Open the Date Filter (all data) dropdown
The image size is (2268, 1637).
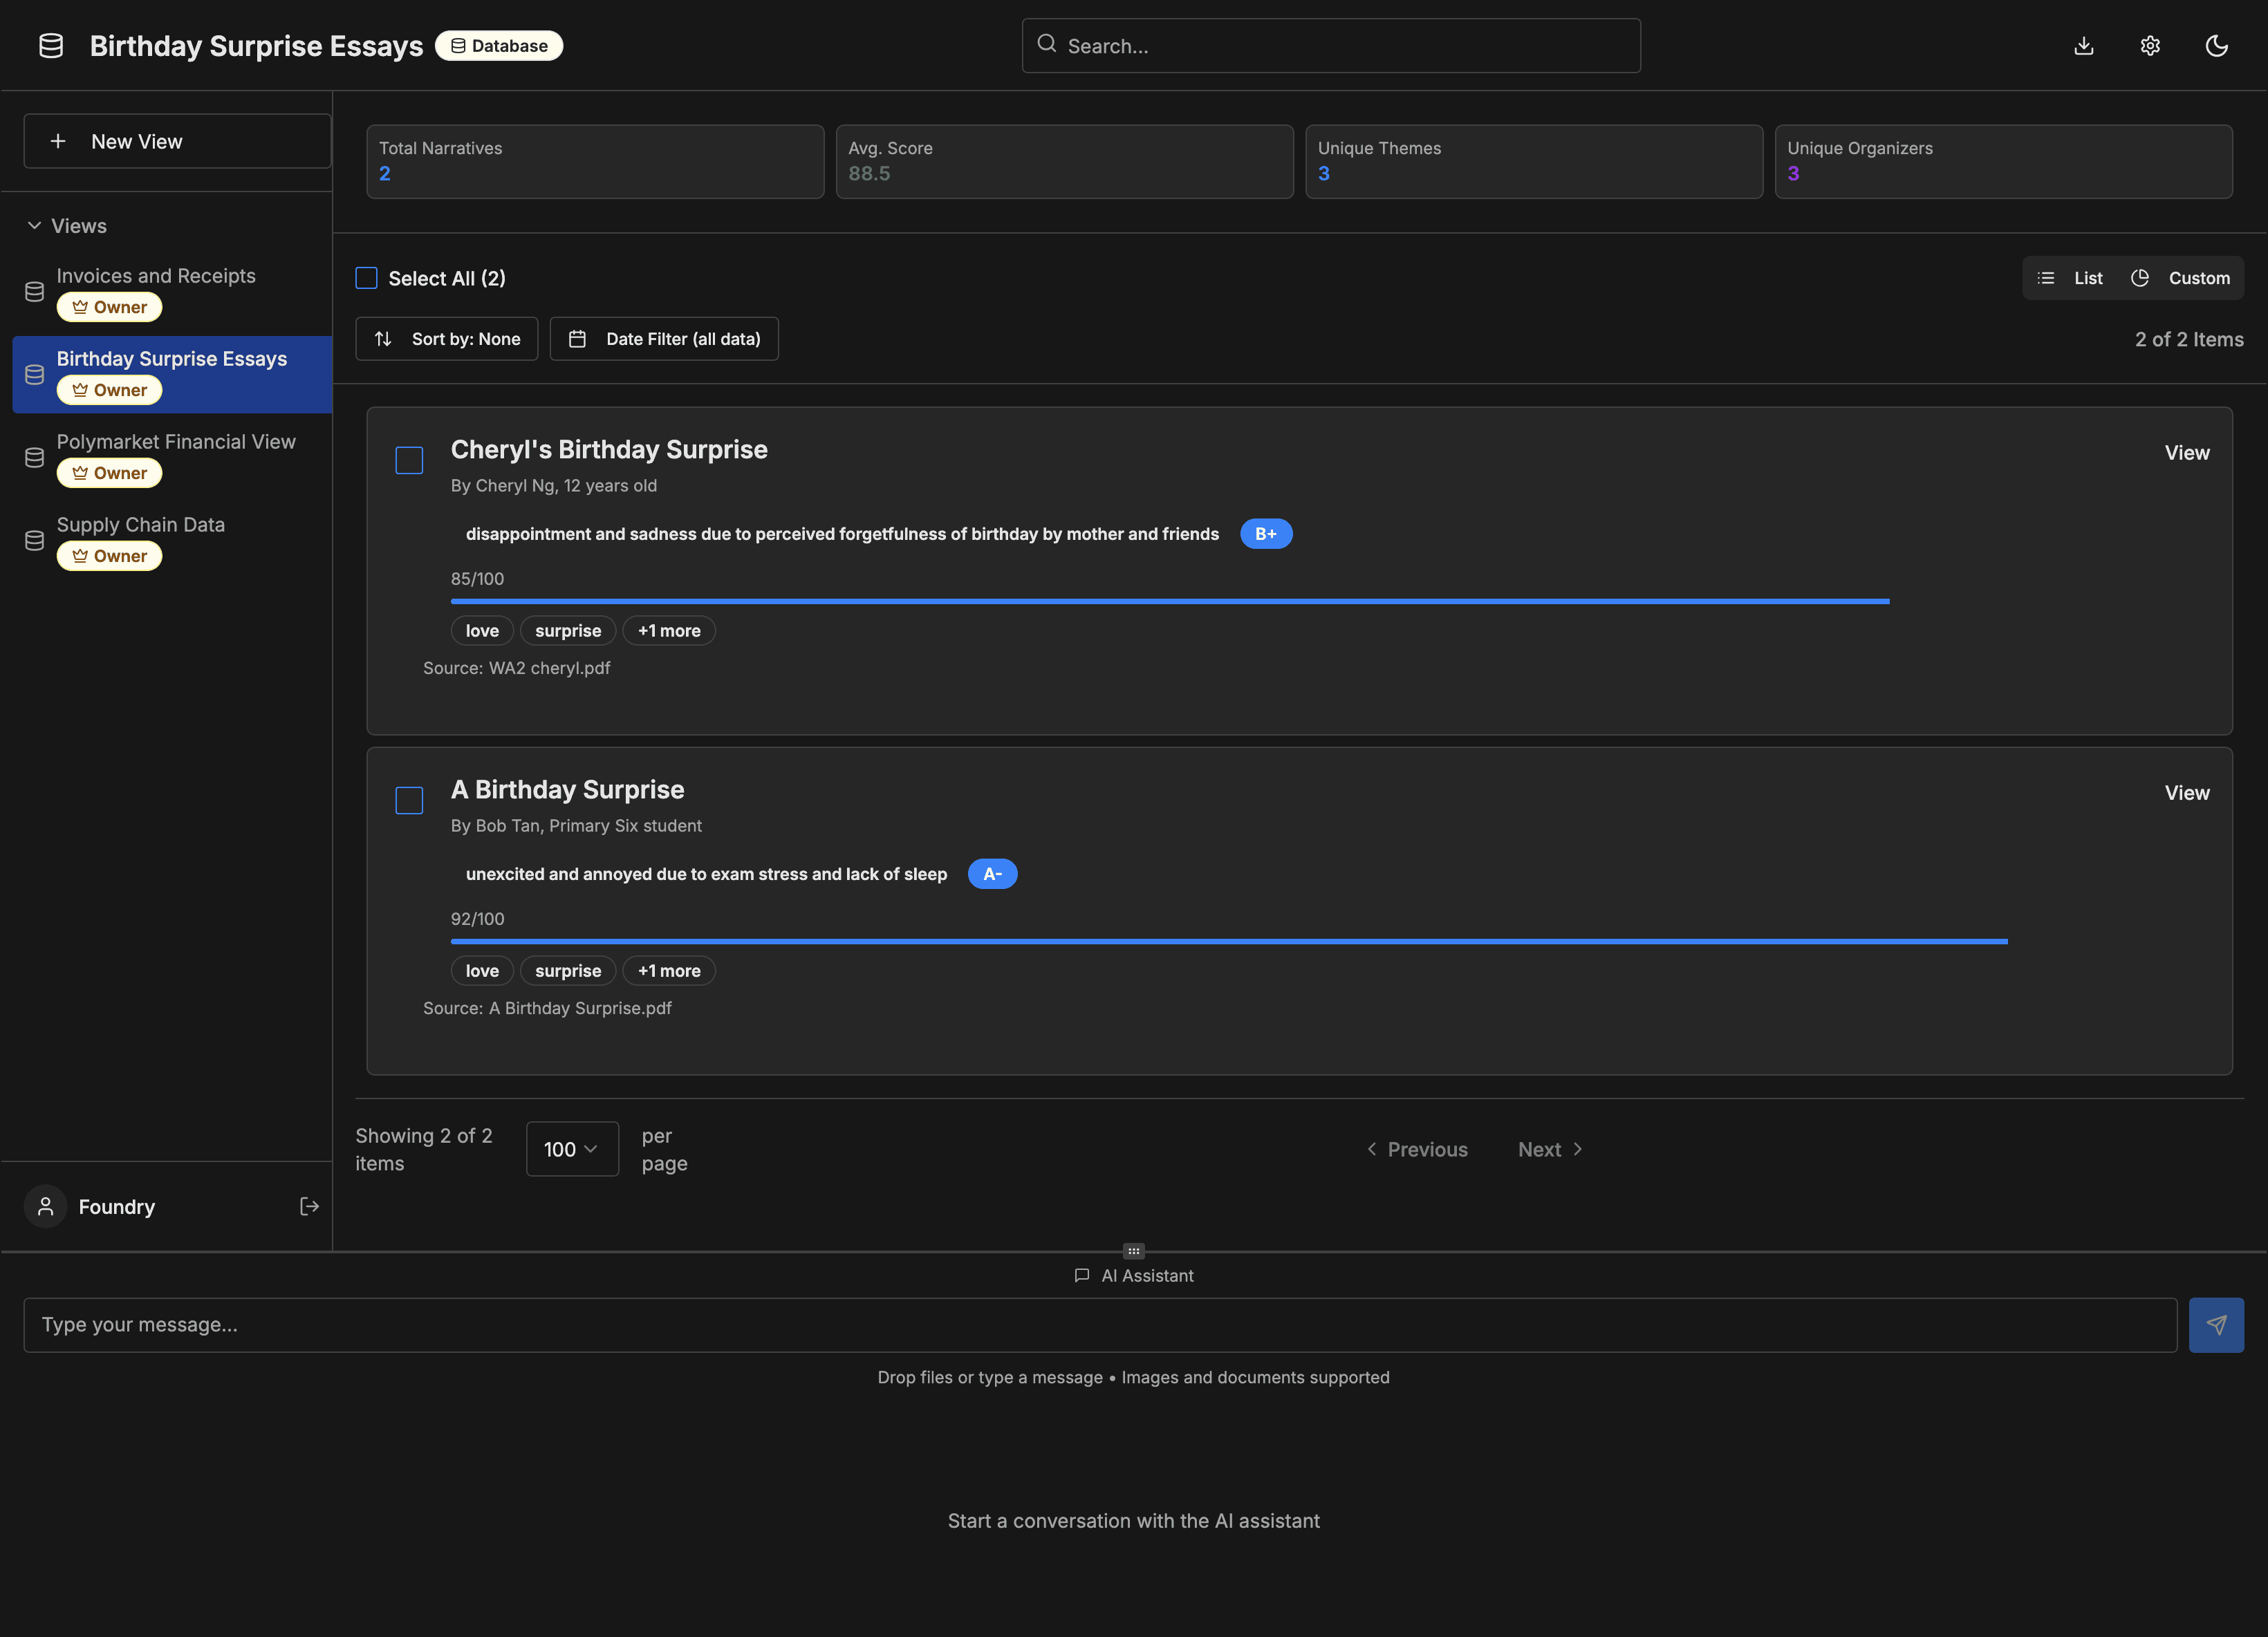pyautogui.click(x=664, y=339)
